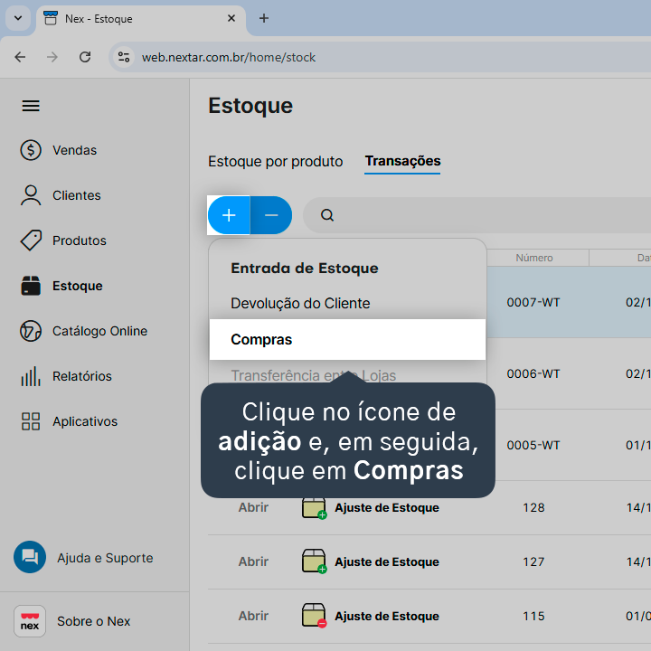Click the Clientes person icon
Viewport: 651px width, 651px height.
point(31,195)
